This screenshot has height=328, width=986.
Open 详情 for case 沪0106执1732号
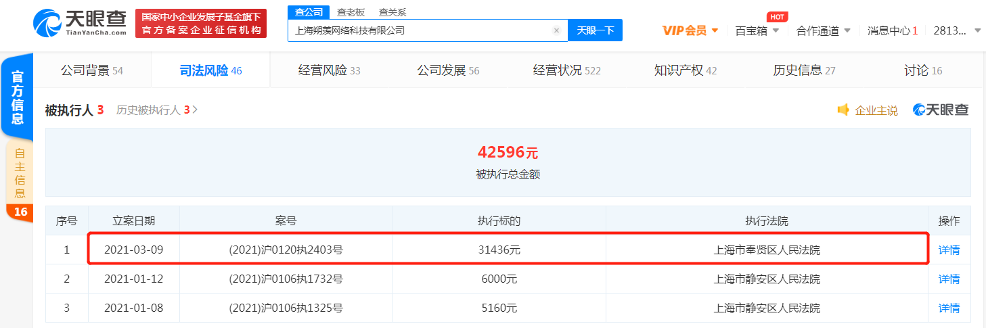tap(949, 279)
